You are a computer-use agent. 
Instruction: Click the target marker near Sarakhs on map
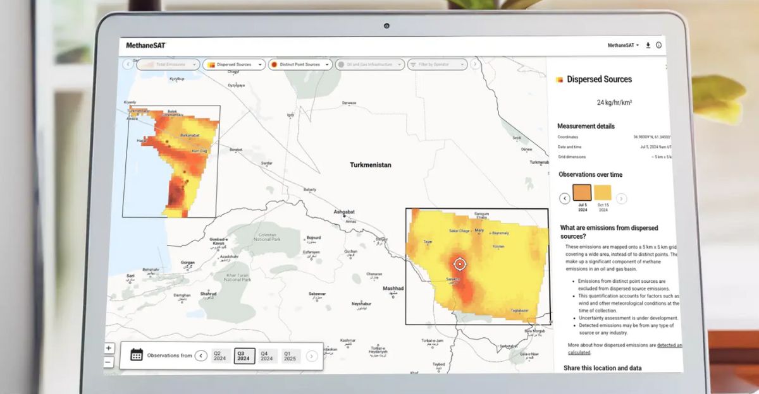click(x=460, y=264)
